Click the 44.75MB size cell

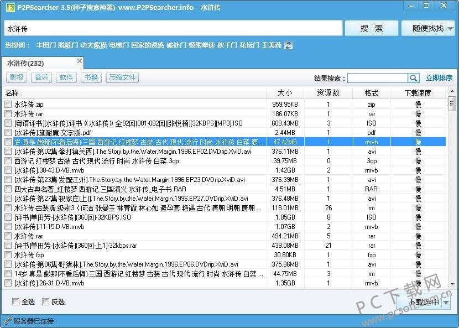[285, 274]
